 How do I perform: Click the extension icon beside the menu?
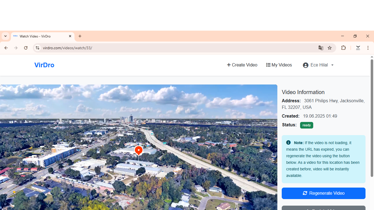point(358,48)
